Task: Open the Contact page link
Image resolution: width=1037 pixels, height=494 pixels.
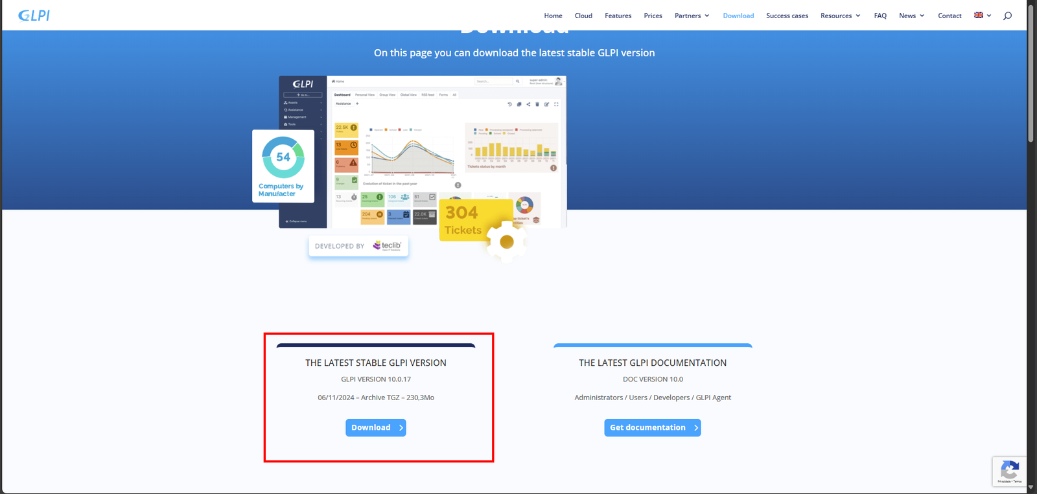Action: tap(950, 16)
